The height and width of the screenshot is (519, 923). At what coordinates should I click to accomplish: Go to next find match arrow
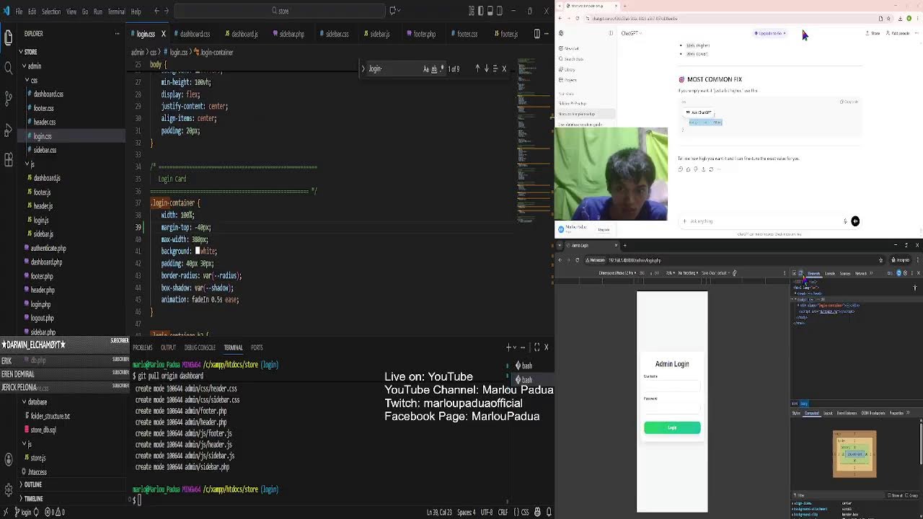(x=486, y=68)
